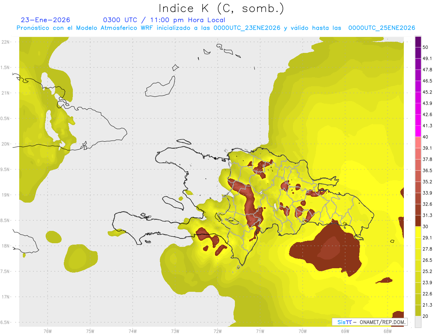Click the "33.9" colorbar value

427,193
